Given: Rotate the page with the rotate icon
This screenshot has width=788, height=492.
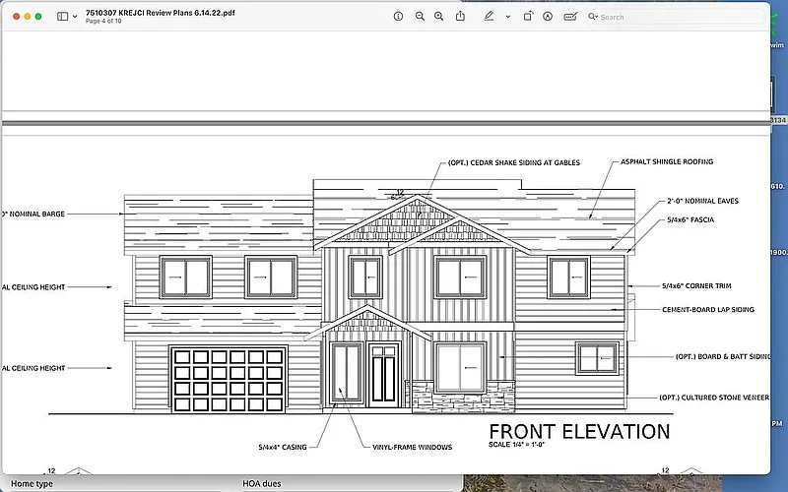Looking at the screenshot, I should pyautogui.click(x=528, y=17).
